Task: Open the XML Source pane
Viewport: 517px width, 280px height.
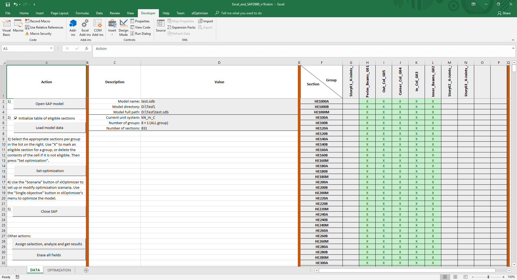Action: [161, 26]
